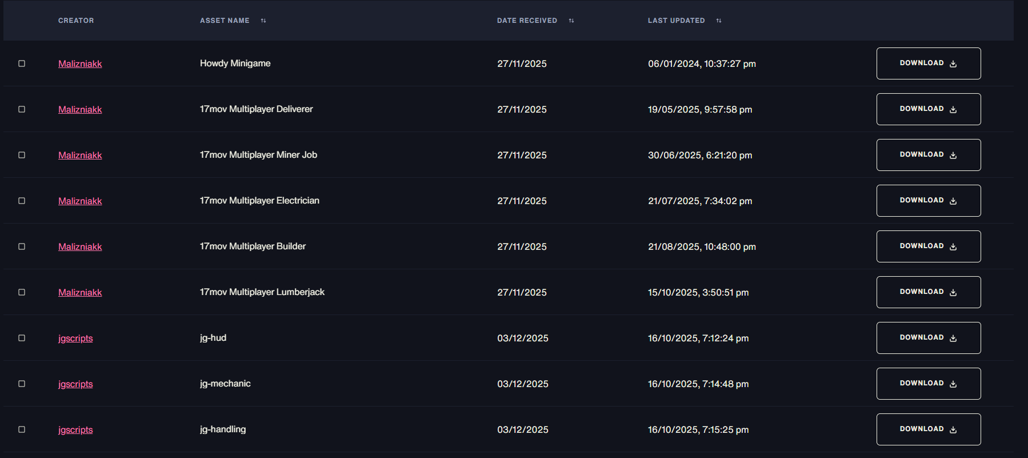Visit Malizniakk link in Miner Job row
Screen dimensions: 1028x458
[80, 156]
